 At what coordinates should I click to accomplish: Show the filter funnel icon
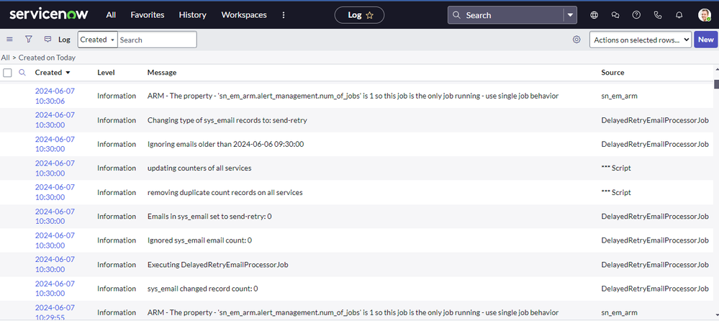click(29, 40)
